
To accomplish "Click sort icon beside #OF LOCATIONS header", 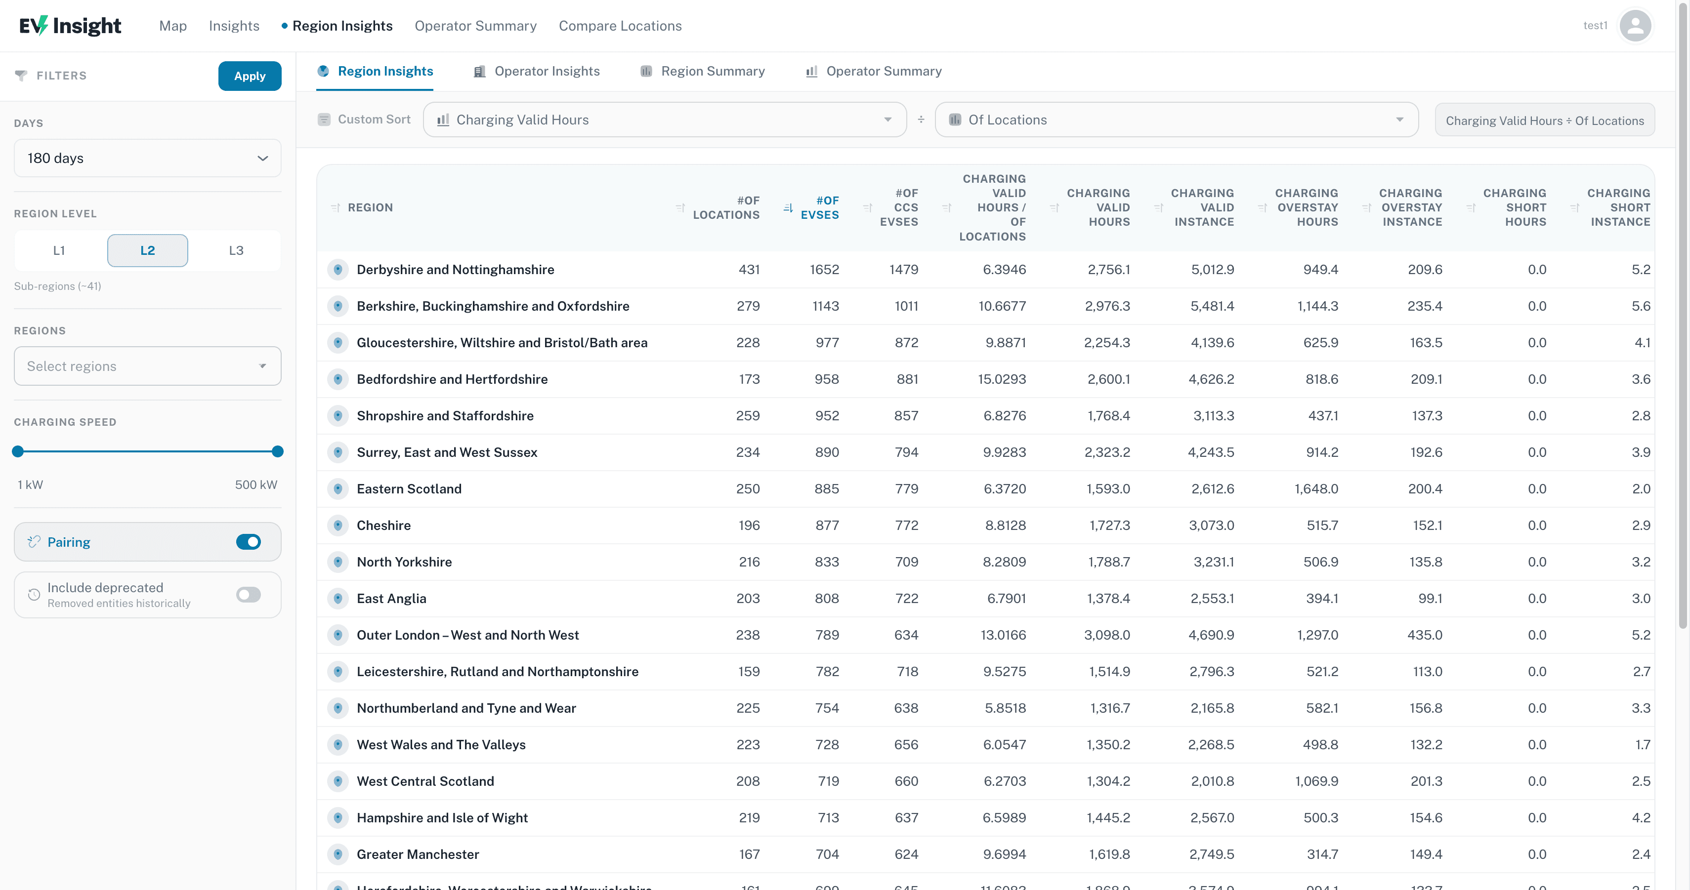I will point(680,207).
